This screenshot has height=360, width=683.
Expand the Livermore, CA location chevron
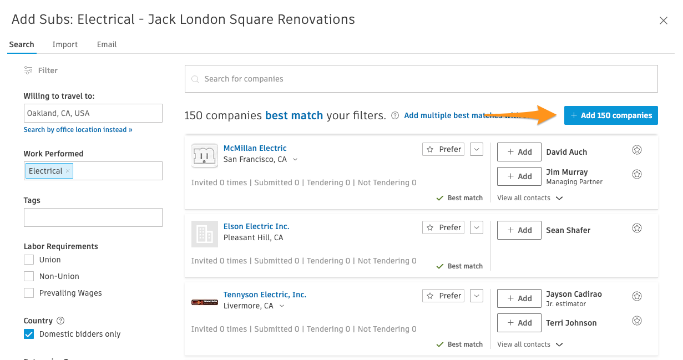[x=282, y=306]
